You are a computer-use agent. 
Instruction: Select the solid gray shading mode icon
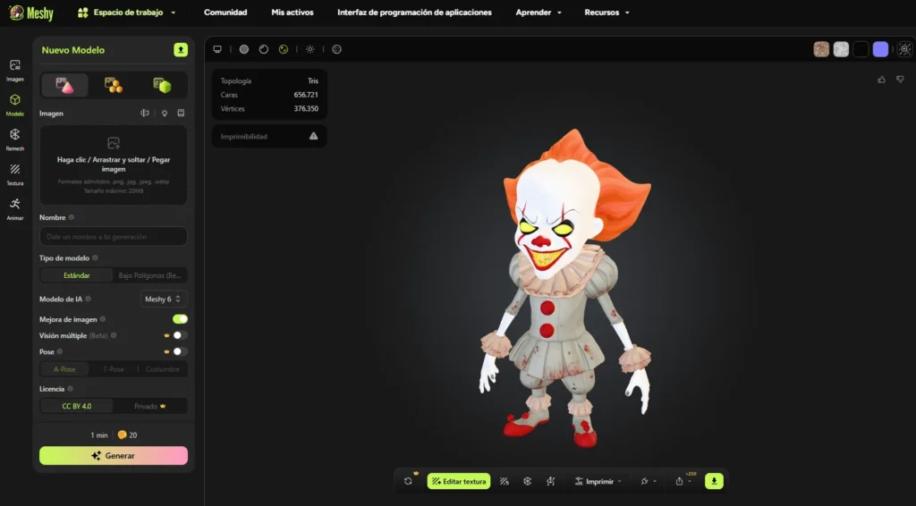(244, 49)
